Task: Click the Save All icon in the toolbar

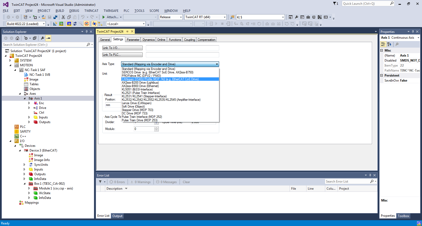Action: [x=55, y=17]
